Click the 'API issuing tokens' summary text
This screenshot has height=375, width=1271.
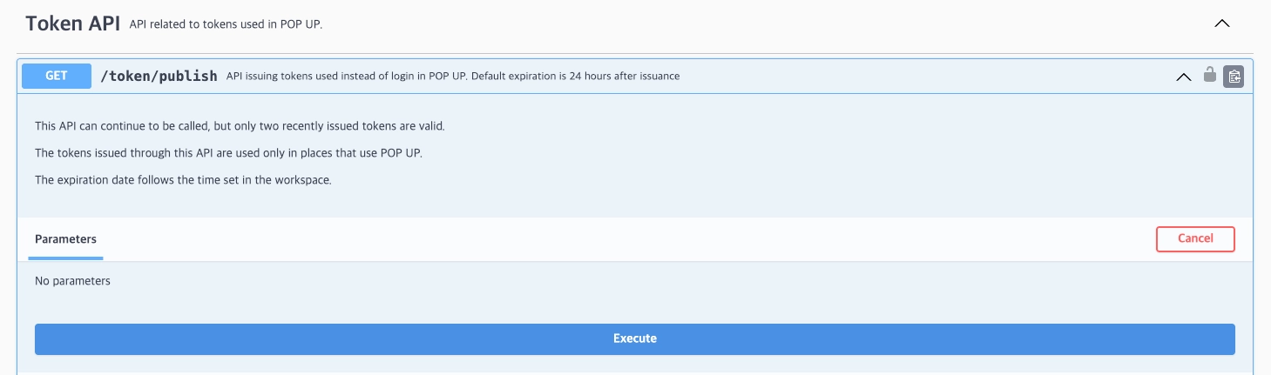pyautogui.click(x=453, y=76)
